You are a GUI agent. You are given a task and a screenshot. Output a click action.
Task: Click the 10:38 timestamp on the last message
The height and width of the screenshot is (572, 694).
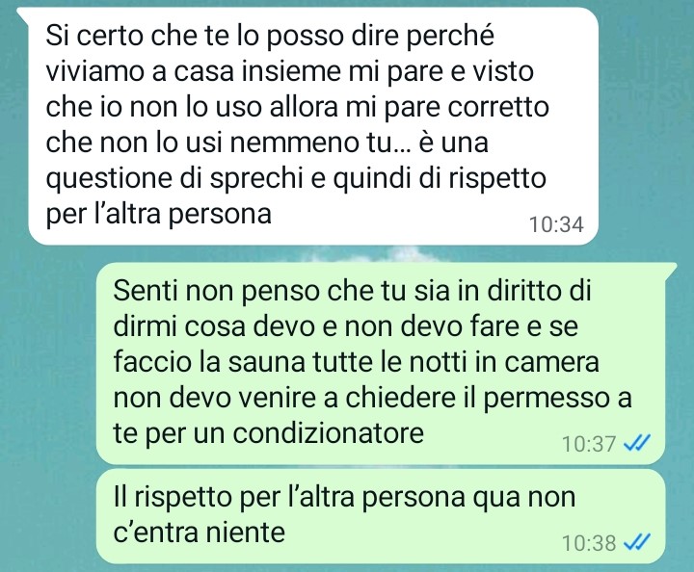pyautogui.click(x=589, y=542)
